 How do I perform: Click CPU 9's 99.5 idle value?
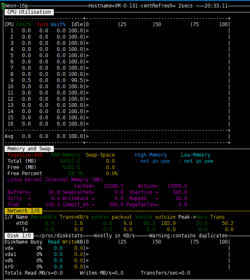pos(77,80)
